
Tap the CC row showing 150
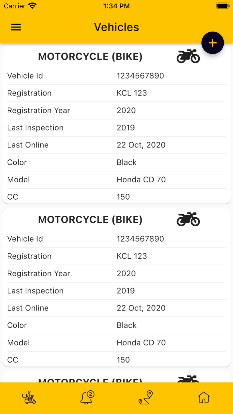[x=116, y=197]
